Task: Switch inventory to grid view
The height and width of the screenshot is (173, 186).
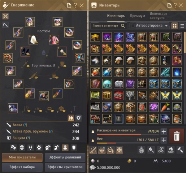Action: tap(174, 26)
